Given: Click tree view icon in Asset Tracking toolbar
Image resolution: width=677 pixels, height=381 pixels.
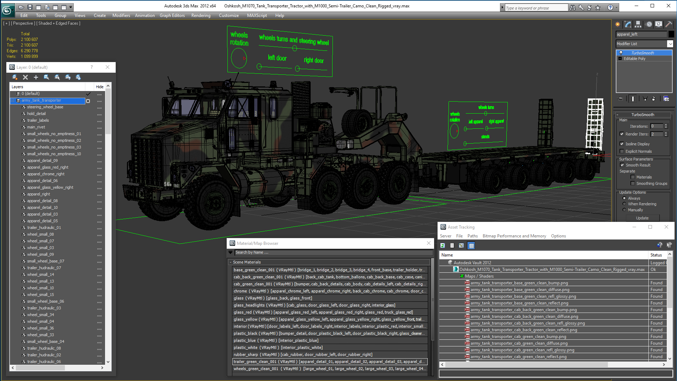Looking at the screenshot, I should [x=461, y=246].
